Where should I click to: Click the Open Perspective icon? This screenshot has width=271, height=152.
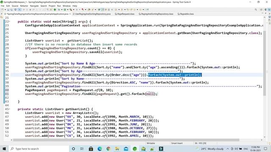pyautogui.click(x=261, y=10)
